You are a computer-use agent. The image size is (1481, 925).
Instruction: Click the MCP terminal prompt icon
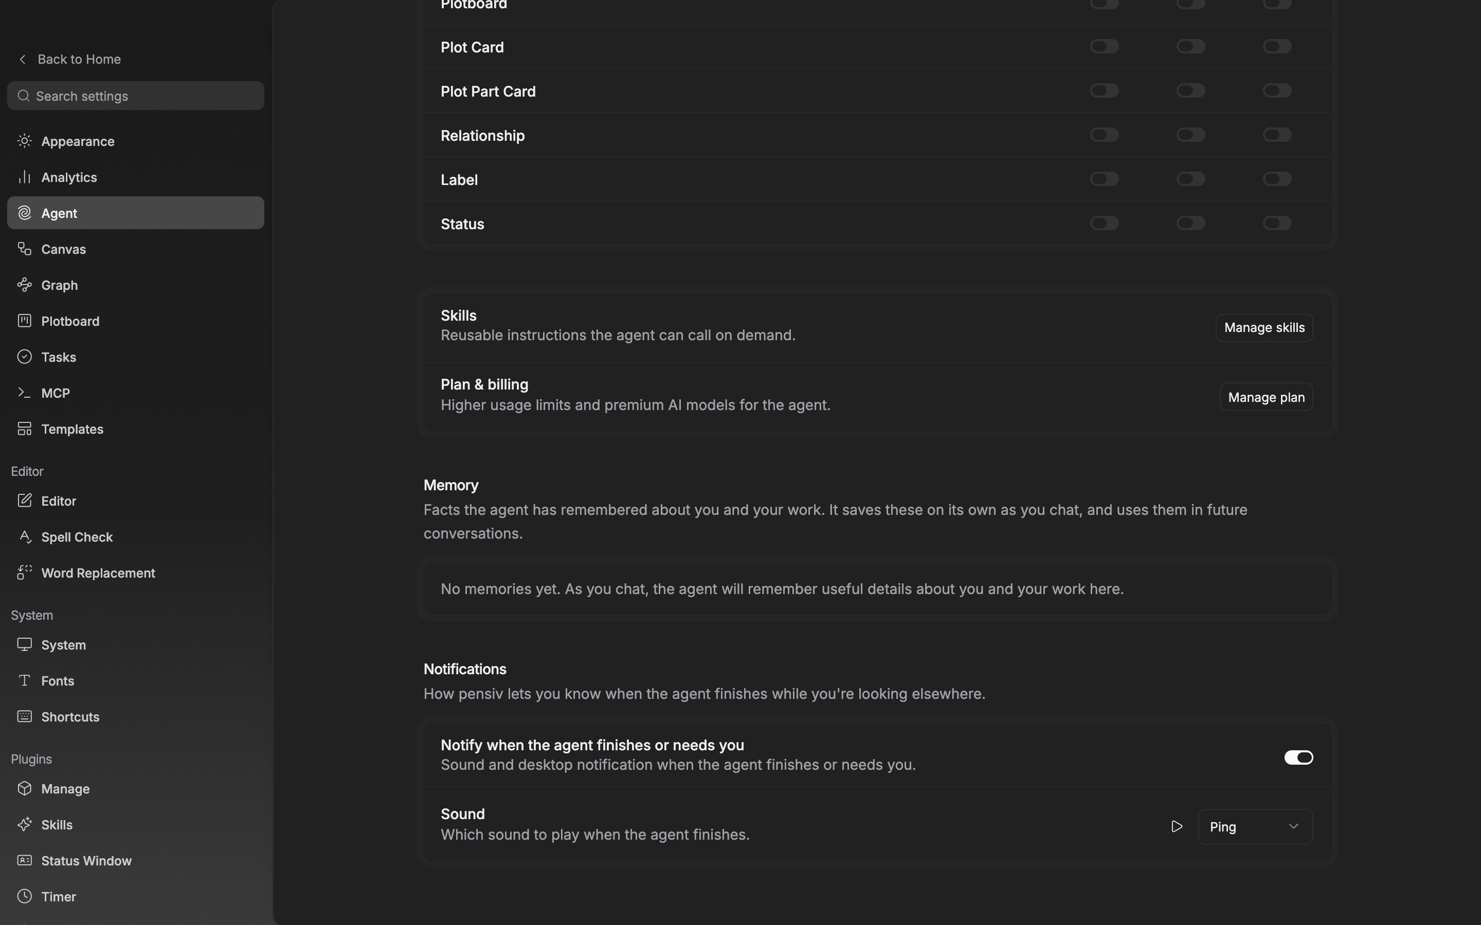[x=25, y=393]
